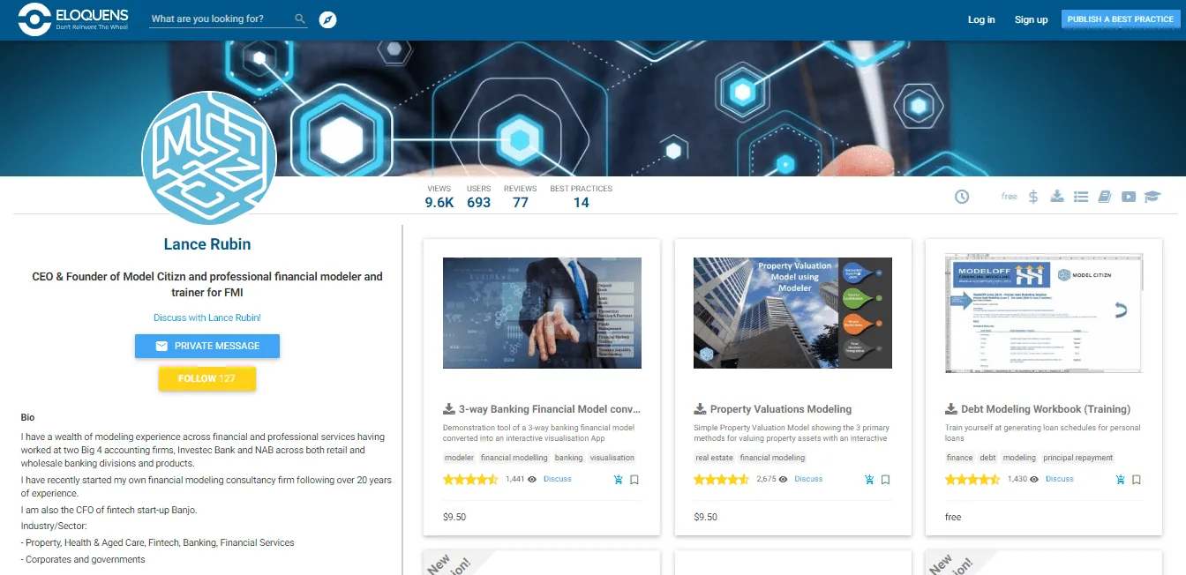Click the search magnifier icon
The image size is (1186, 575).
click(x=300, y=19)
